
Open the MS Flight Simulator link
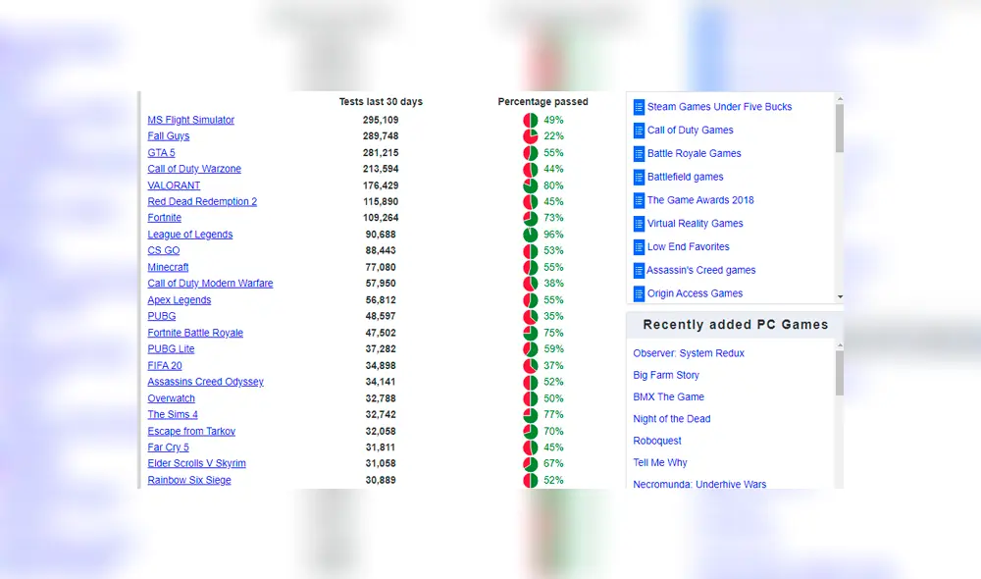pyautogui.click(x=191, y=120)
